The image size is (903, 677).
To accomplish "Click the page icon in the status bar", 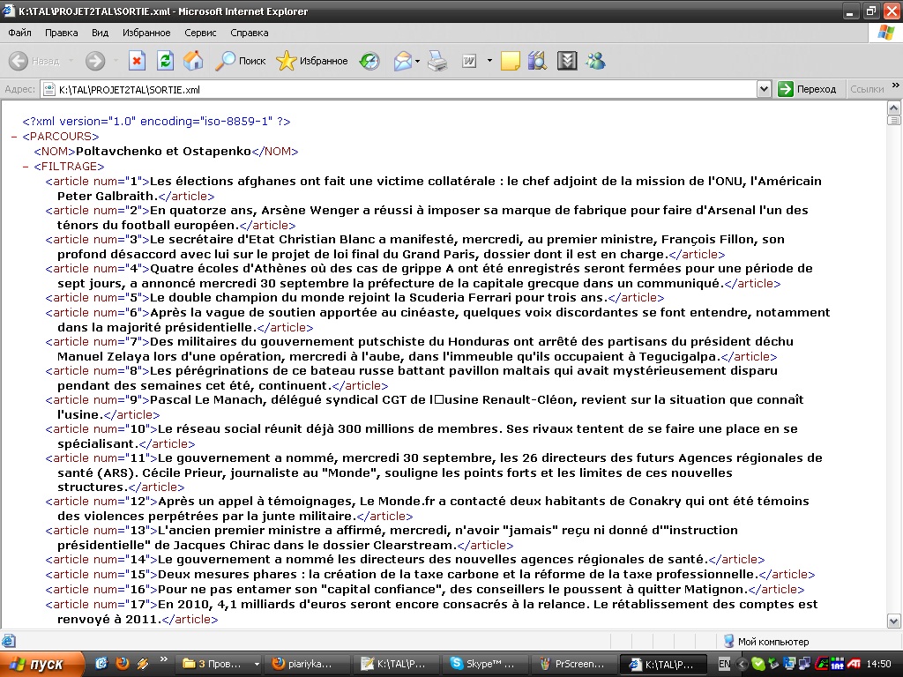I will point(9,641).
